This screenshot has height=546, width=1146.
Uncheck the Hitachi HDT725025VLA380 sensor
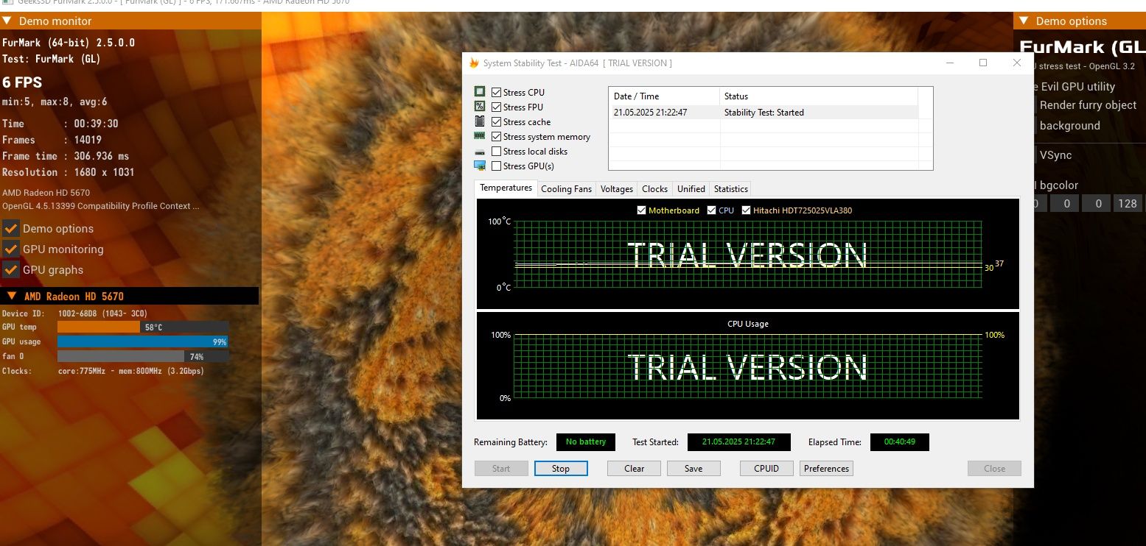click(x=746, y=210)
